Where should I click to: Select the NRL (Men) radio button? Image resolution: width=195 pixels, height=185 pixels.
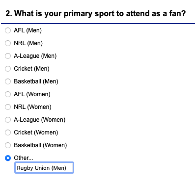(x=8, y=43)
